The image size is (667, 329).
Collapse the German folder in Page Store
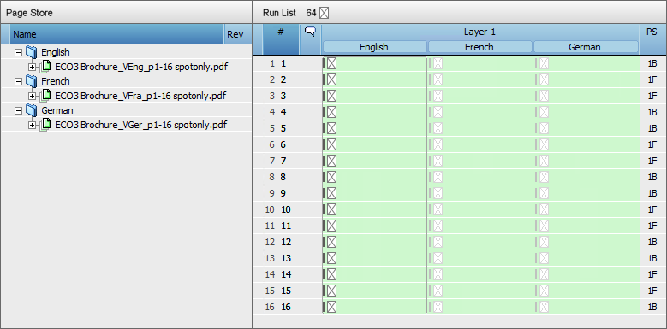click(x=18, y=110)
